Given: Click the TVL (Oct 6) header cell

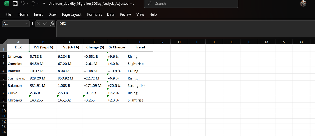Looking at the screenshot, I should point(70,48).
